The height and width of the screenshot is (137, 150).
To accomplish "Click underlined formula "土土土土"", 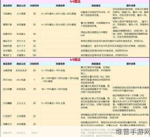I will click(x=21, y=103).
